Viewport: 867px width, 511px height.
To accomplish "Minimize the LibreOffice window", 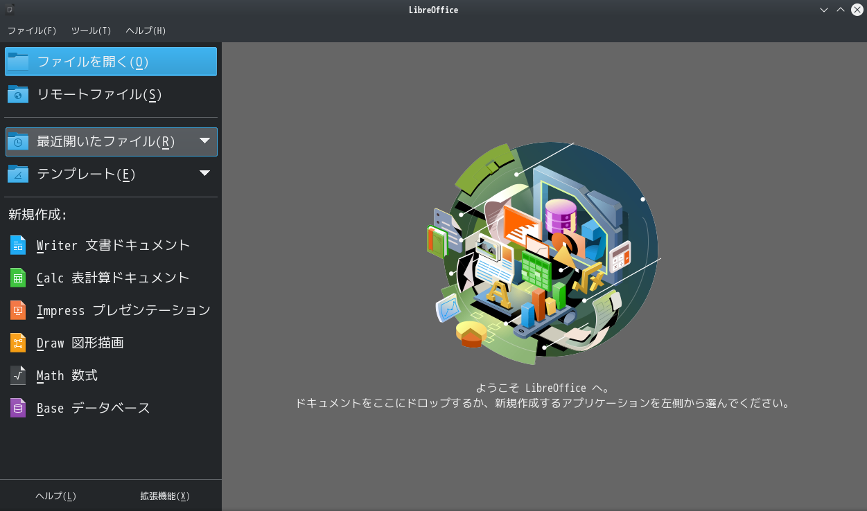I will [x=824, y=10].
